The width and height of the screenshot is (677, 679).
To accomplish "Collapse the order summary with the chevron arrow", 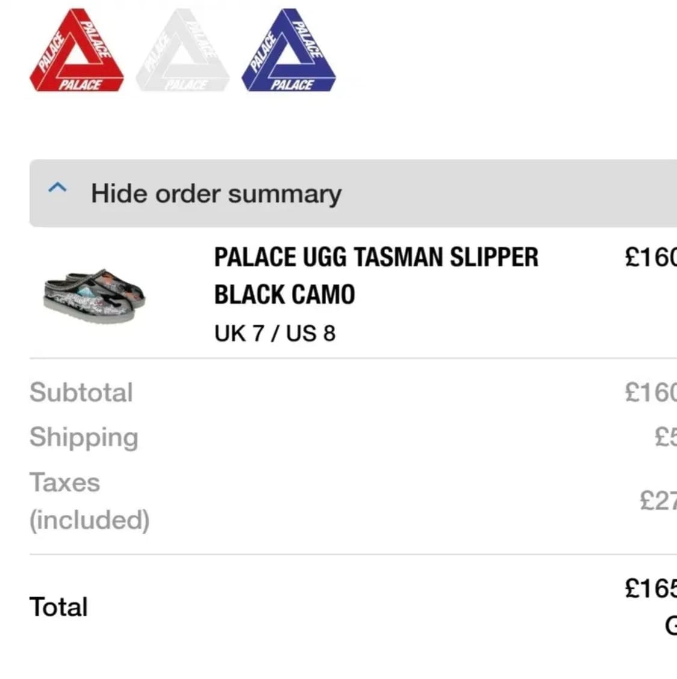I will pos(57,189).
